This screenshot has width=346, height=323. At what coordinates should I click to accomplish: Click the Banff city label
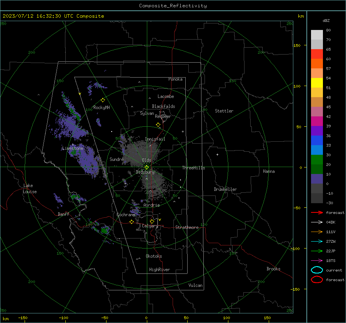pos(63,214)
